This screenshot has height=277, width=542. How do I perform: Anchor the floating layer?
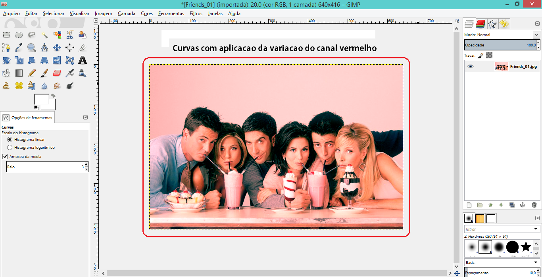[523, 205]
